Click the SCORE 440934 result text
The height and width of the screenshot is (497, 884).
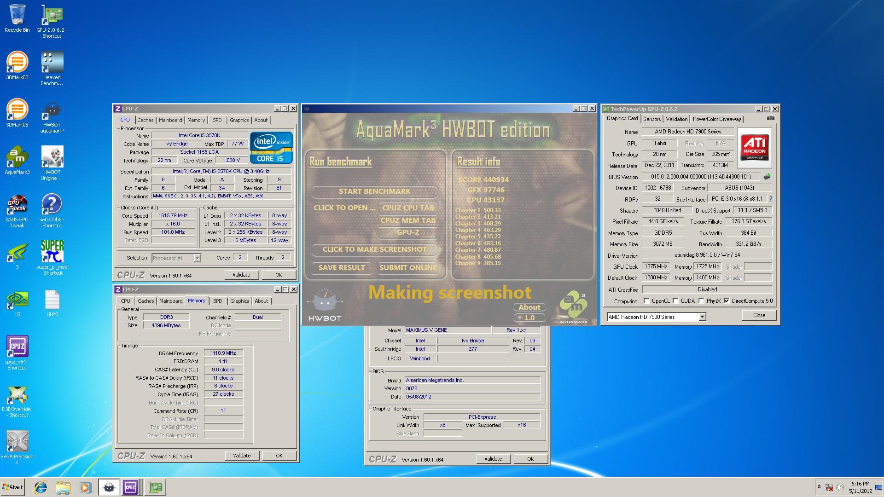coord(483,180)
